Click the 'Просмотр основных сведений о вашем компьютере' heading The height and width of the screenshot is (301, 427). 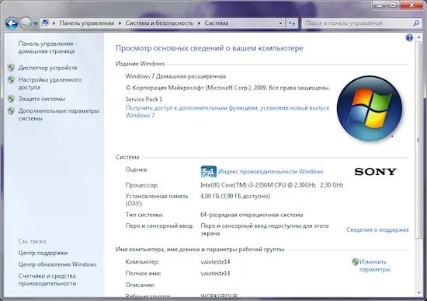pos(210,48)
